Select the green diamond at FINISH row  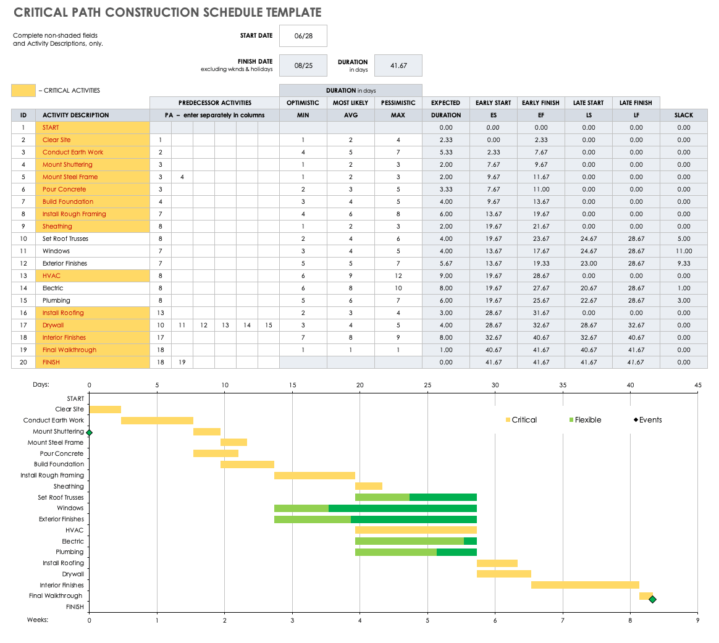pos(652,599)
